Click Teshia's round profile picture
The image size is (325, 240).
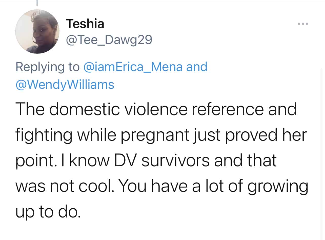37,31
